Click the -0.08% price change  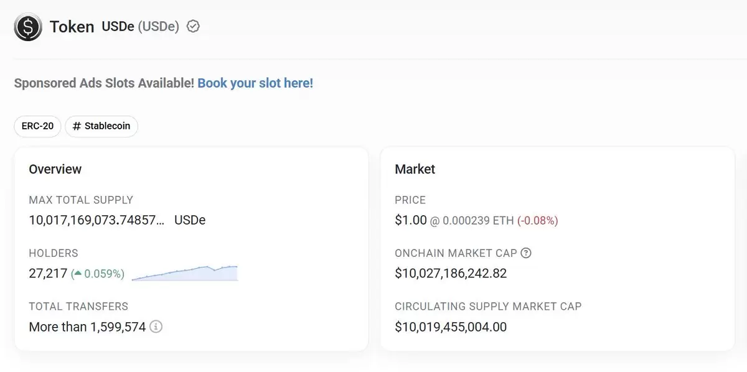pyautogui.click(x=538, y=220)
